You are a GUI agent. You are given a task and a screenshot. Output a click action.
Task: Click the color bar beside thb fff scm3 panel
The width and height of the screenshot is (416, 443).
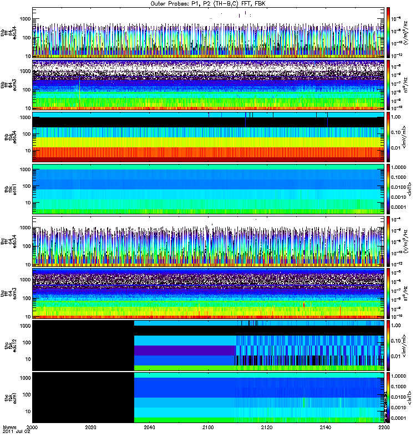[388, 85]
